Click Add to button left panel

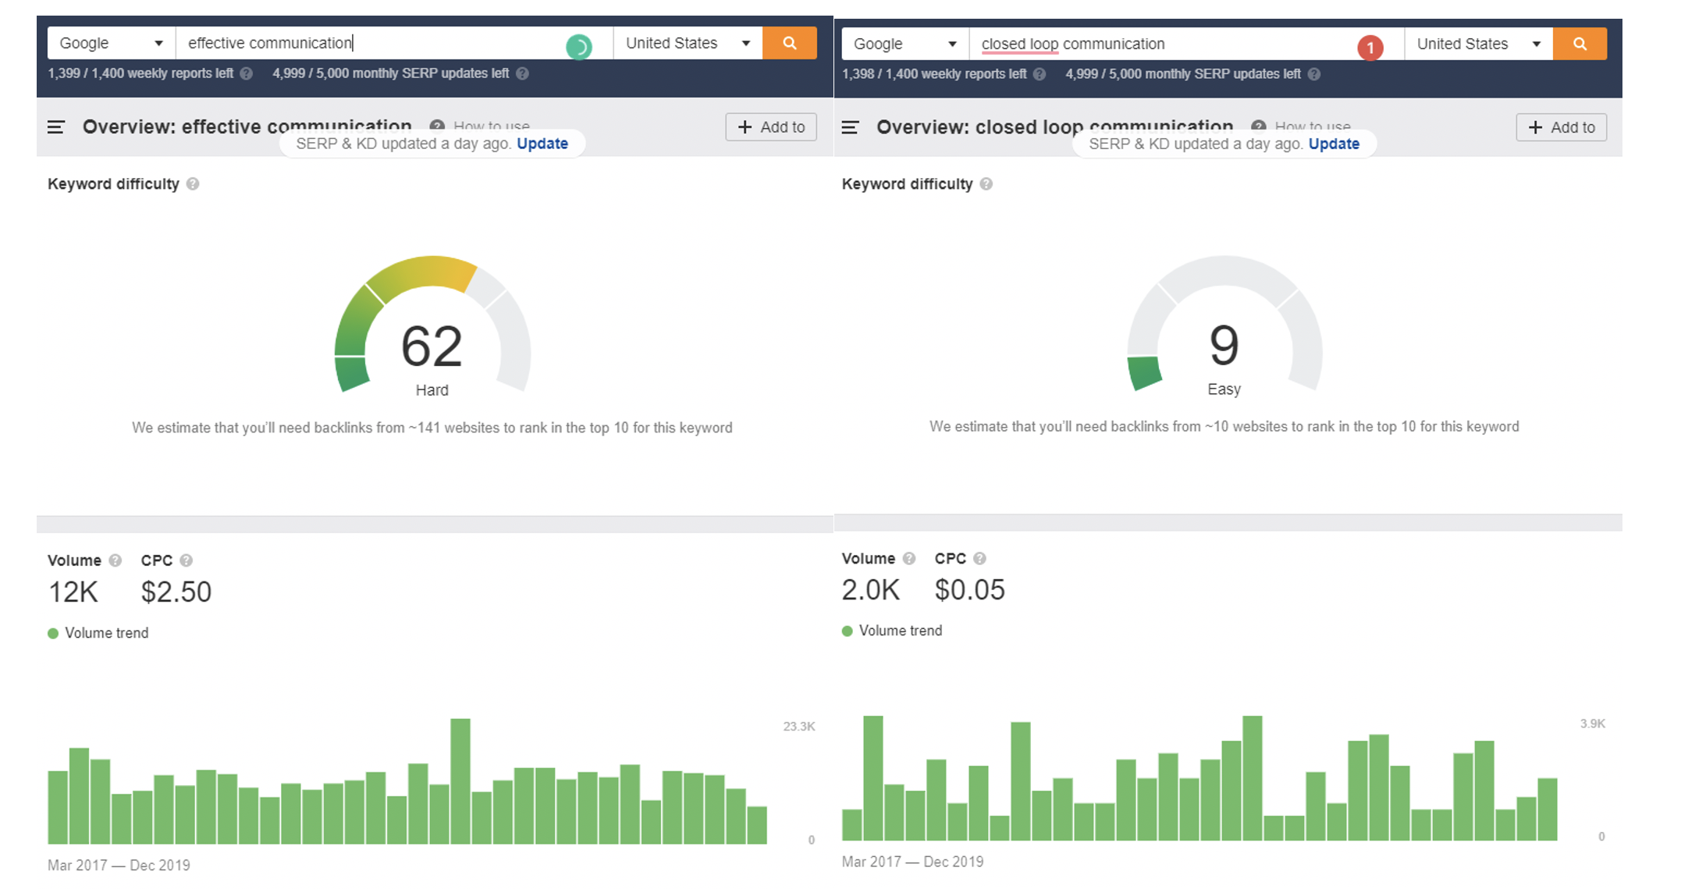coord(772,126)
